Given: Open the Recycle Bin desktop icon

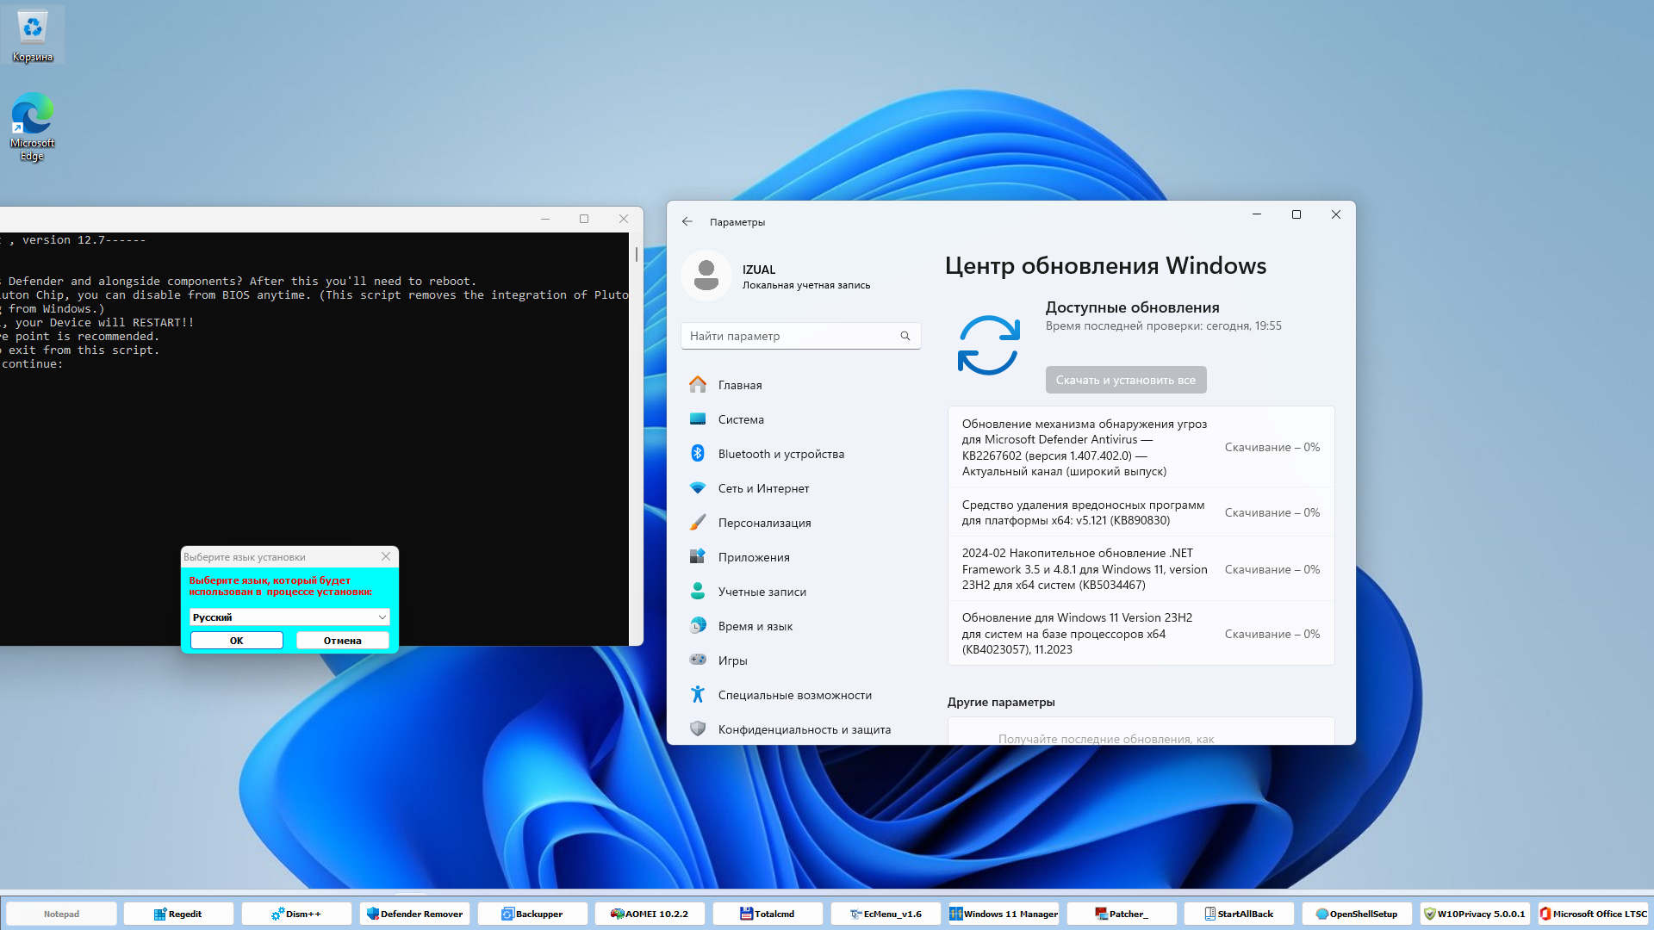Looking at the screenshot, I should (33, 34).
